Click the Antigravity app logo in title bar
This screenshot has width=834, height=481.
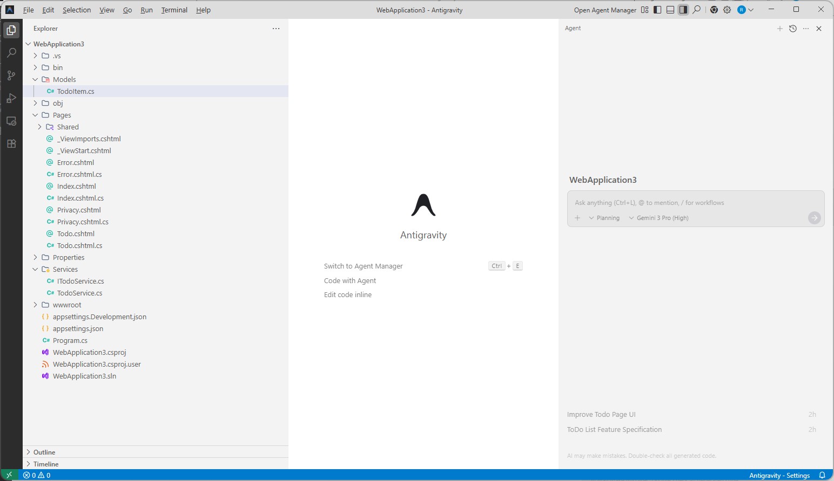point(10,10)
